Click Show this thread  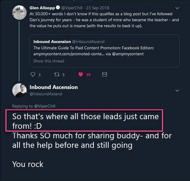coord(49,61)
